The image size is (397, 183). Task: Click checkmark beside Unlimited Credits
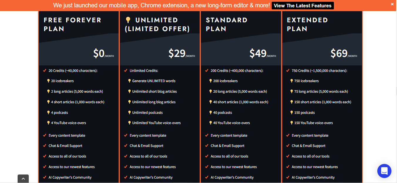(126, 71)
